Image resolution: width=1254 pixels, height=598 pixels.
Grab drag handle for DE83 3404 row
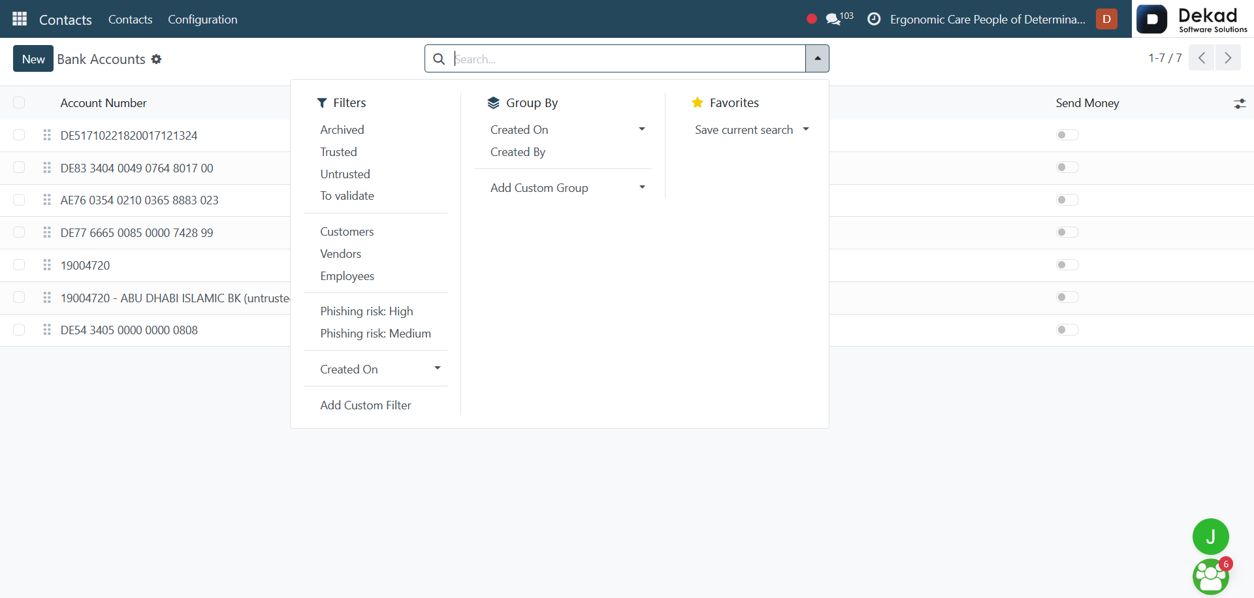point(47,168)
